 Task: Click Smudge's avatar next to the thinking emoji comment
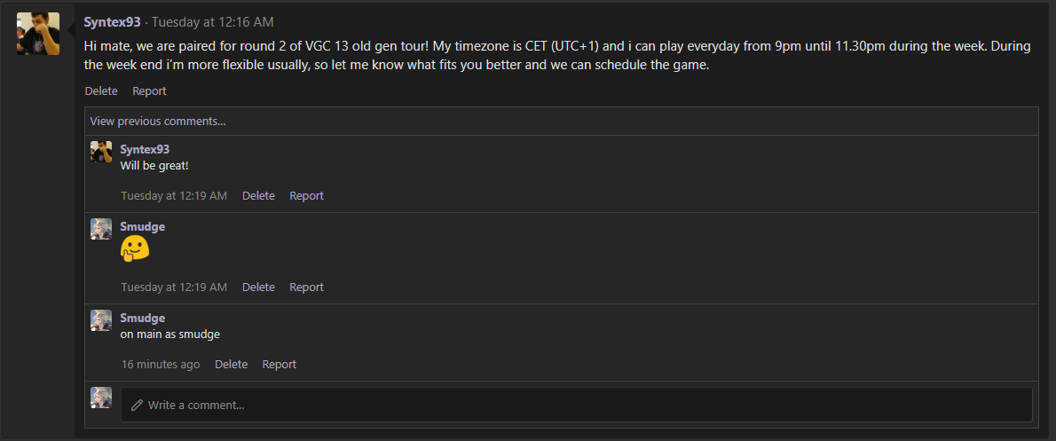pos(101,229)
